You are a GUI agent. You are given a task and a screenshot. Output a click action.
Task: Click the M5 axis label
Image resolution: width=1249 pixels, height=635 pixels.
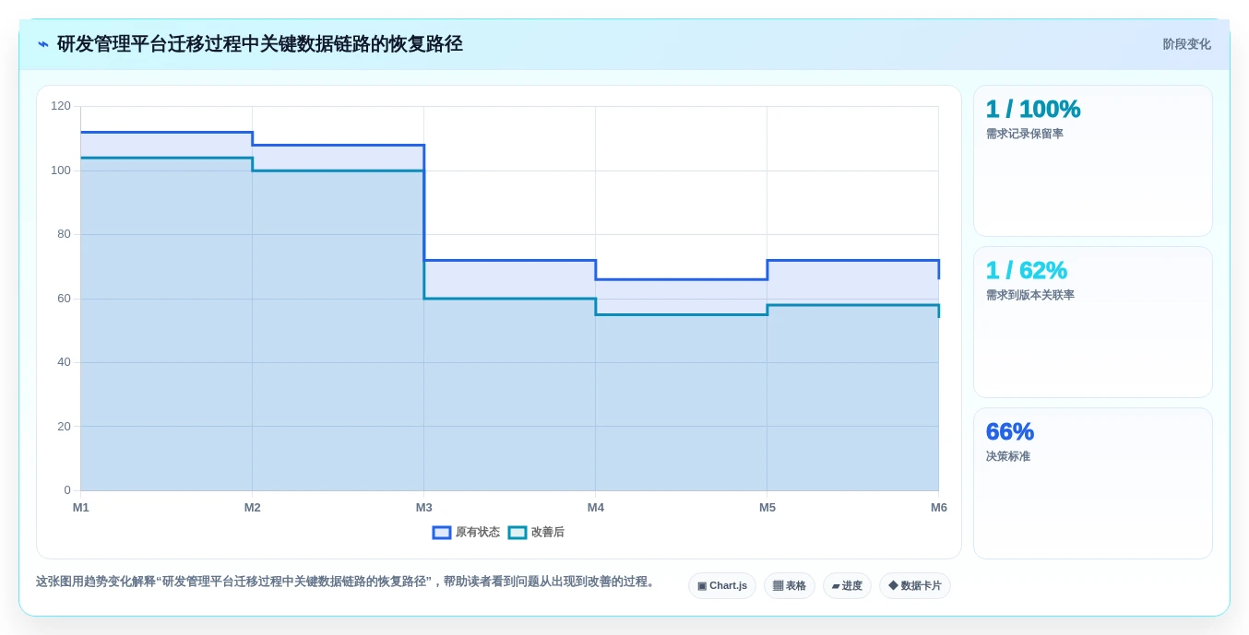(767, 508)
